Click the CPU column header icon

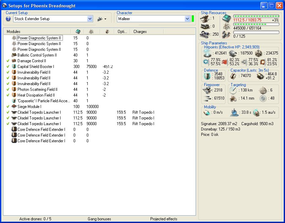(x=78, y=32)
